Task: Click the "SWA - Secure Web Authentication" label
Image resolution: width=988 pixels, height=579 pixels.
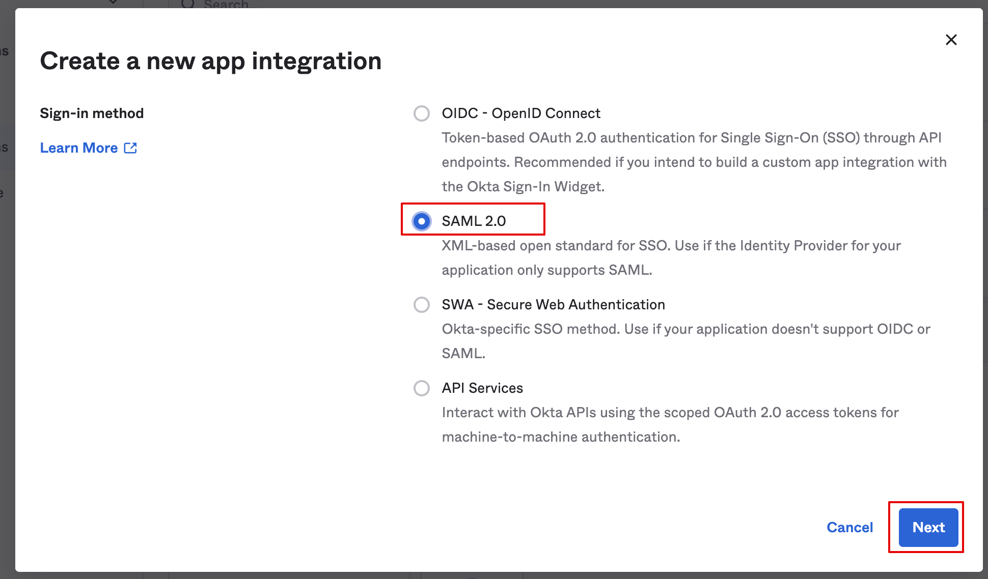Action: [x=553, y=305]
